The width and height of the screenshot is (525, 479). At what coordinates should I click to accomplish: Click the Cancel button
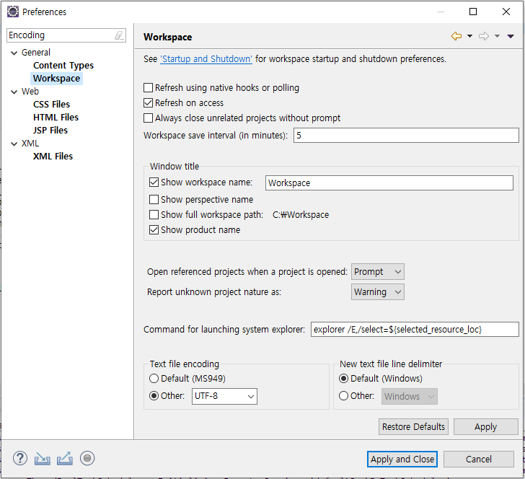pos(479,460)
